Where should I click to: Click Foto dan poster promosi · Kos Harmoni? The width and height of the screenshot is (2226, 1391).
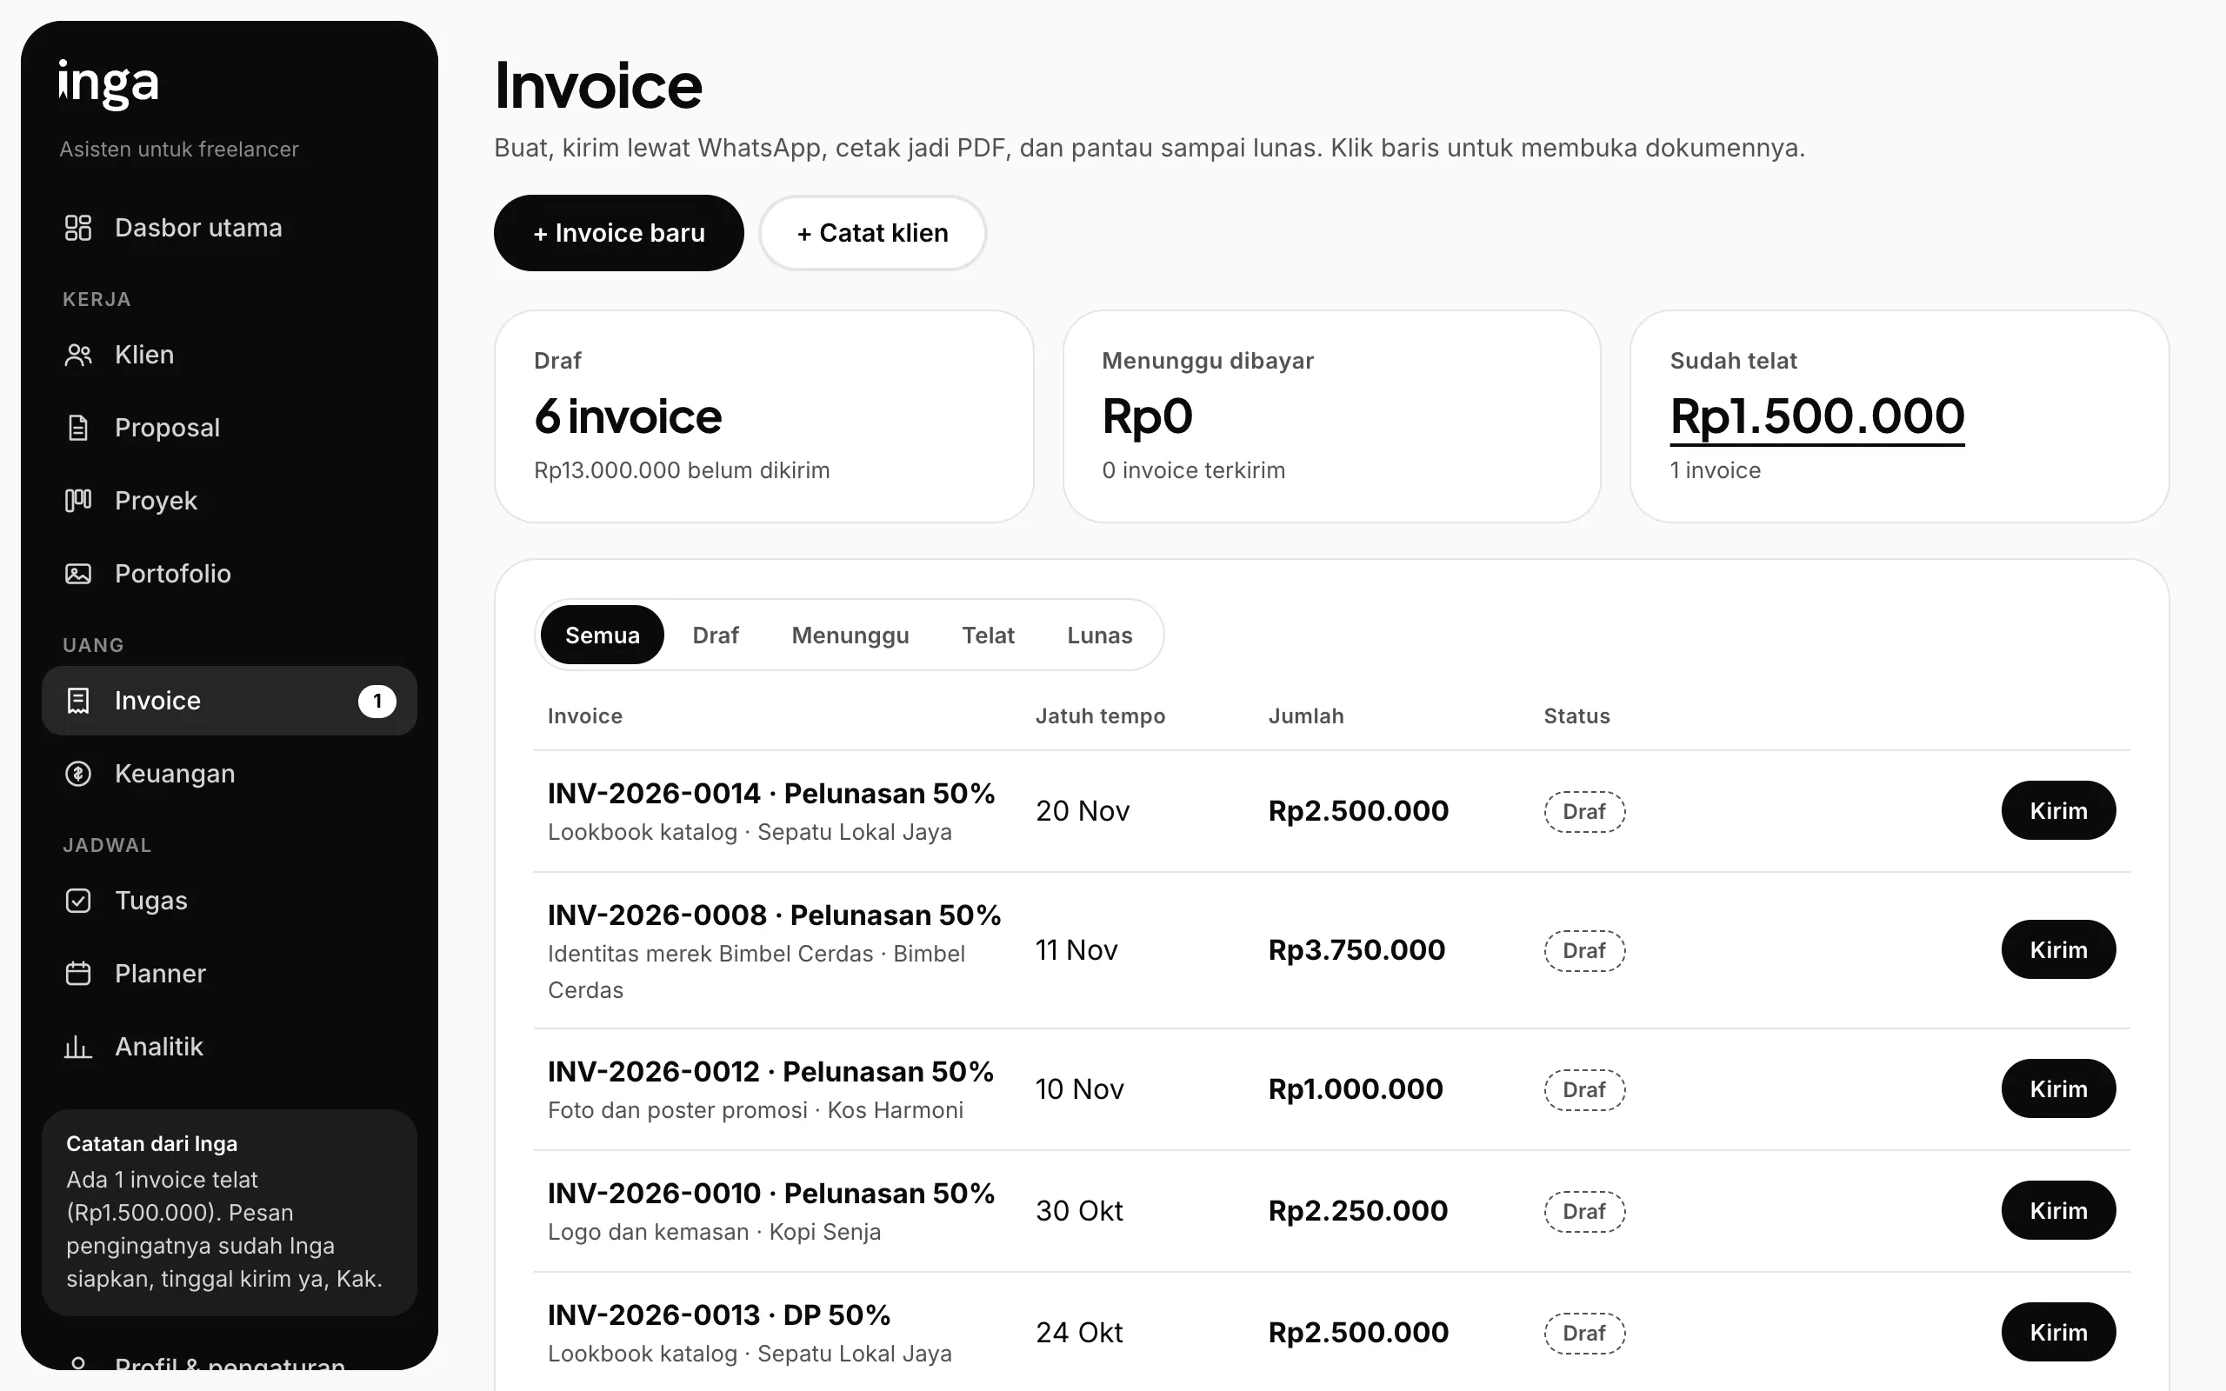coord(755,1110)
